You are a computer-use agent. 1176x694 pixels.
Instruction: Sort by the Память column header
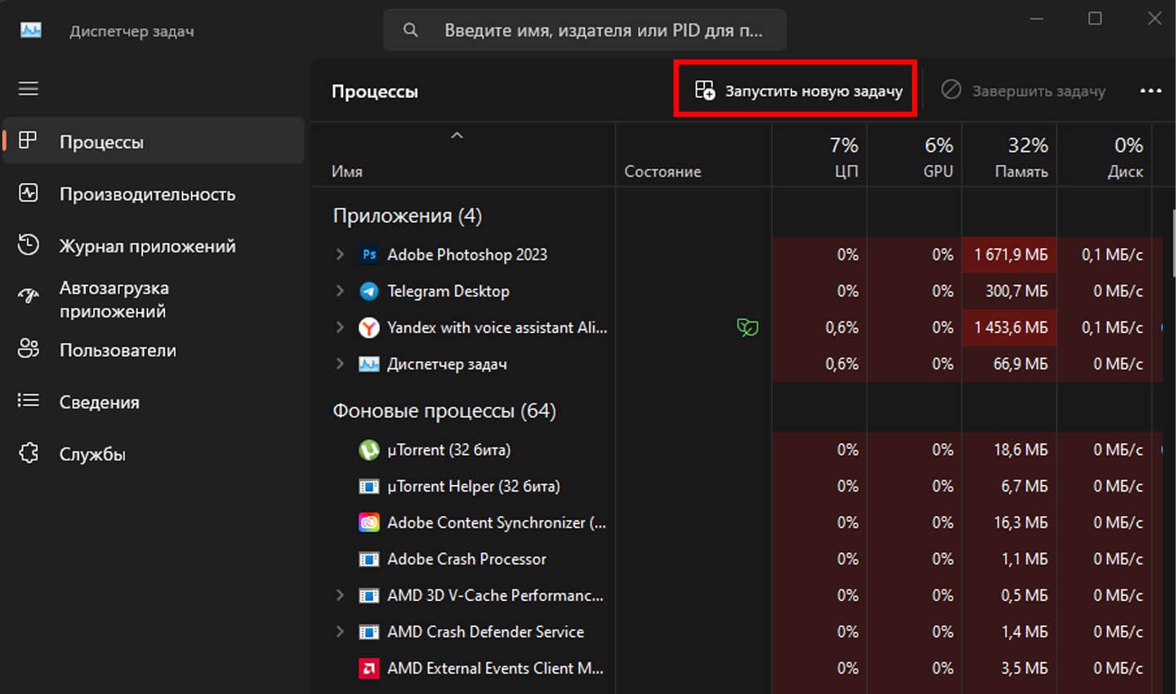pyautogui.click(x=1009, y=156)
